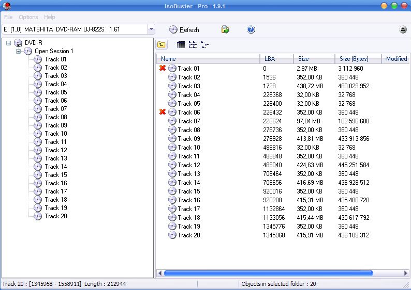
Task: Select Track 15 in the left tree
Action: click(x=56, y=175)
